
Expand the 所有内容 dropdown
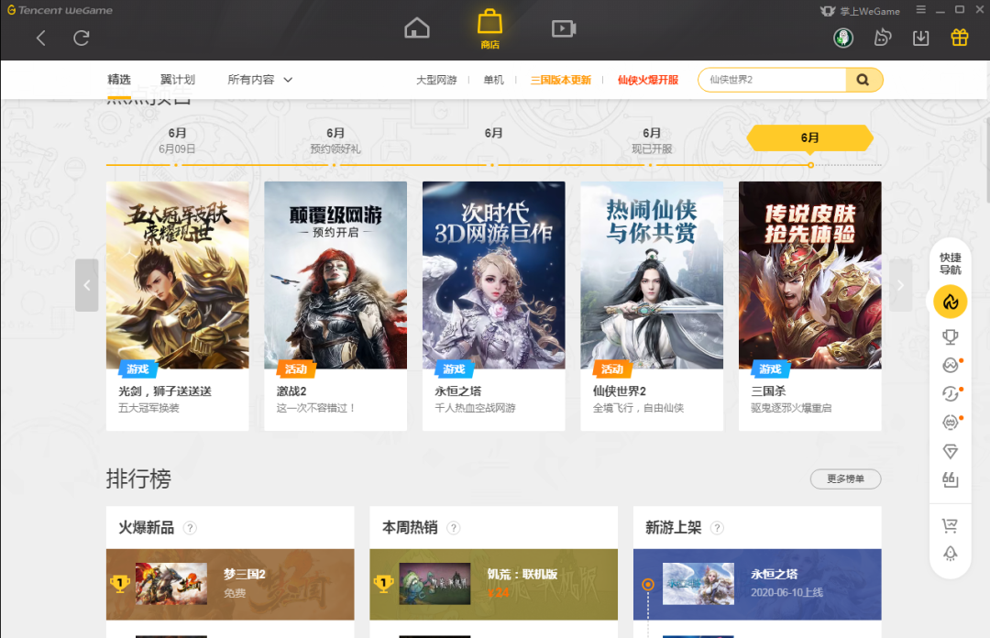[x=260, y=80]
